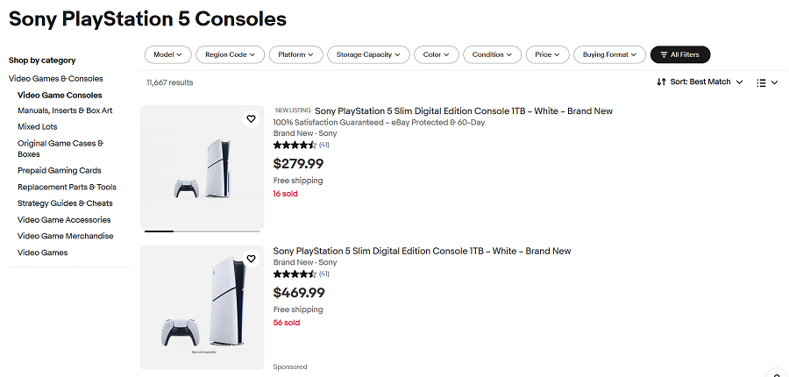This screenshot has width=789, height=377.
Task: Click star rating of second listing
Action: pos(295,274)
